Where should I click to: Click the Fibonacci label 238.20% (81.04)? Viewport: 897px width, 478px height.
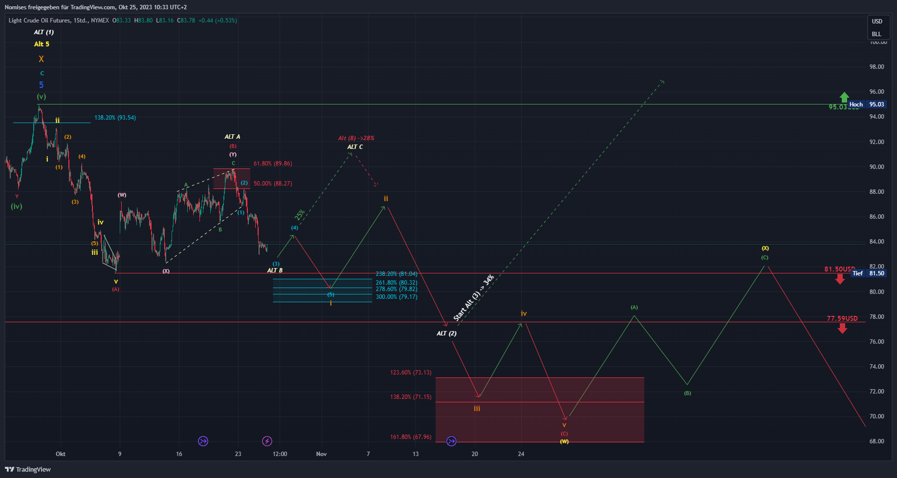click(x=396, y=274)
